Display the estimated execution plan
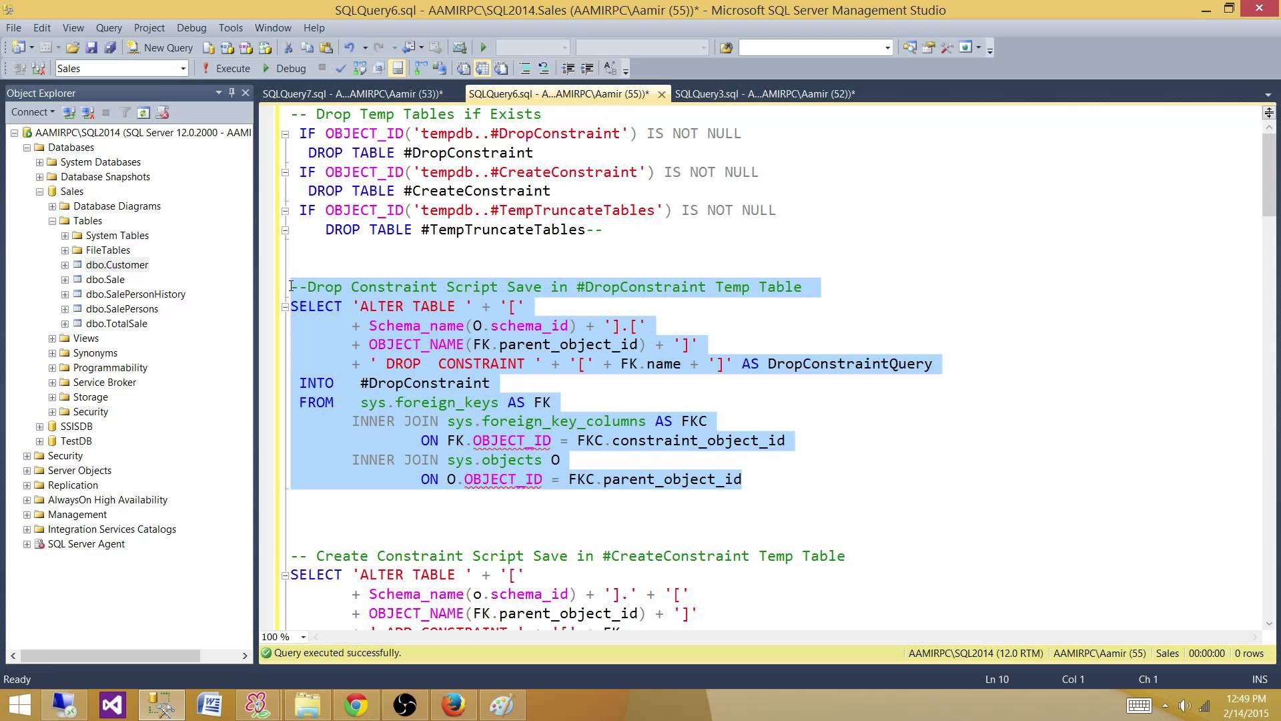The image size is (1281, 721). pos(360,68)
